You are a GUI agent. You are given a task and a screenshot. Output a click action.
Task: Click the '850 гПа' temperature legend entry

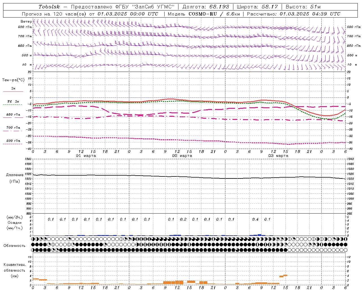coord(13,115)
